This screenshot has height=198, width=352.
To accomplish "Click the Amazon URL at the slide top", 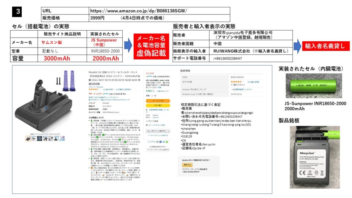I will 139,11.
